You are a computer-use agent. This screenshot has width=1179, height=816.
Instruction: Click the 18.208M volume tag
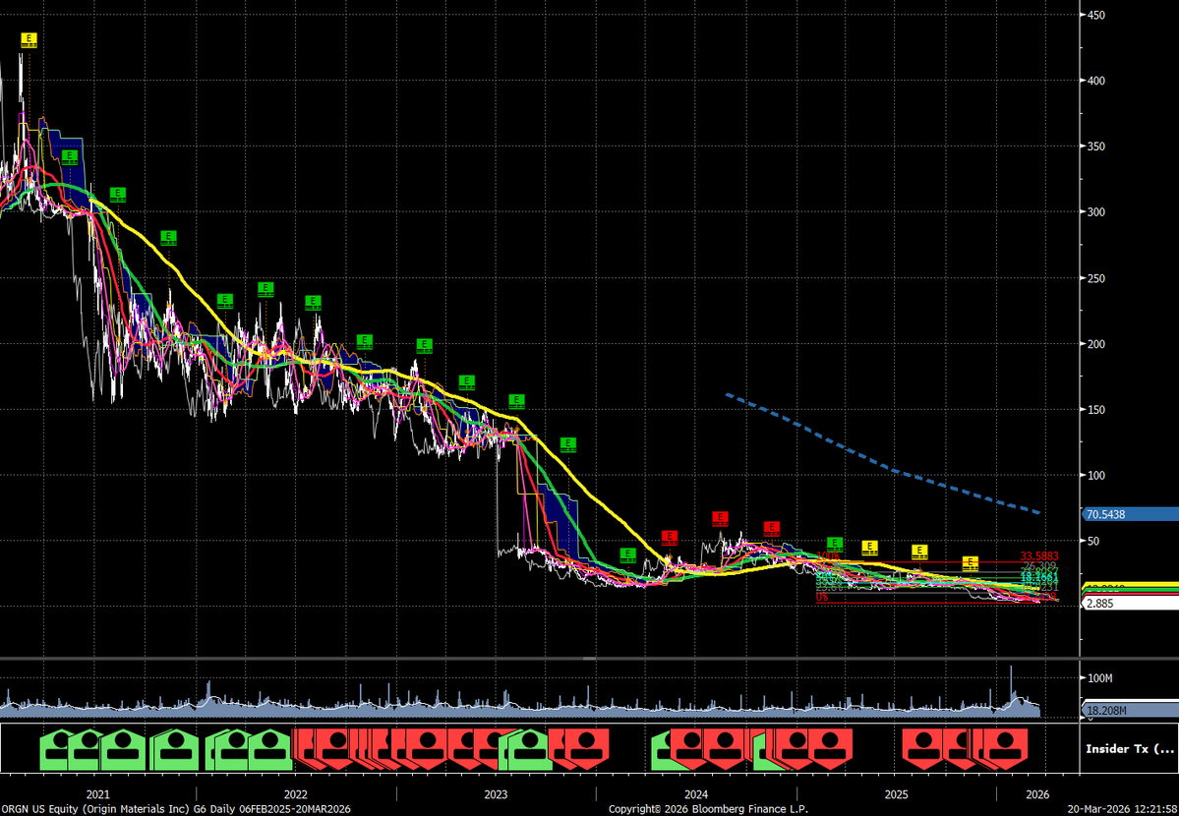point(1130,710)
